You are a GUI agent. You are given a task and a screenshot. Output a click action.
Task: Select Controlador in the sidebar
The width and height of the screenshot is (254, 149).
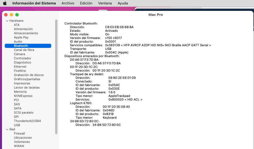[23, 58]
